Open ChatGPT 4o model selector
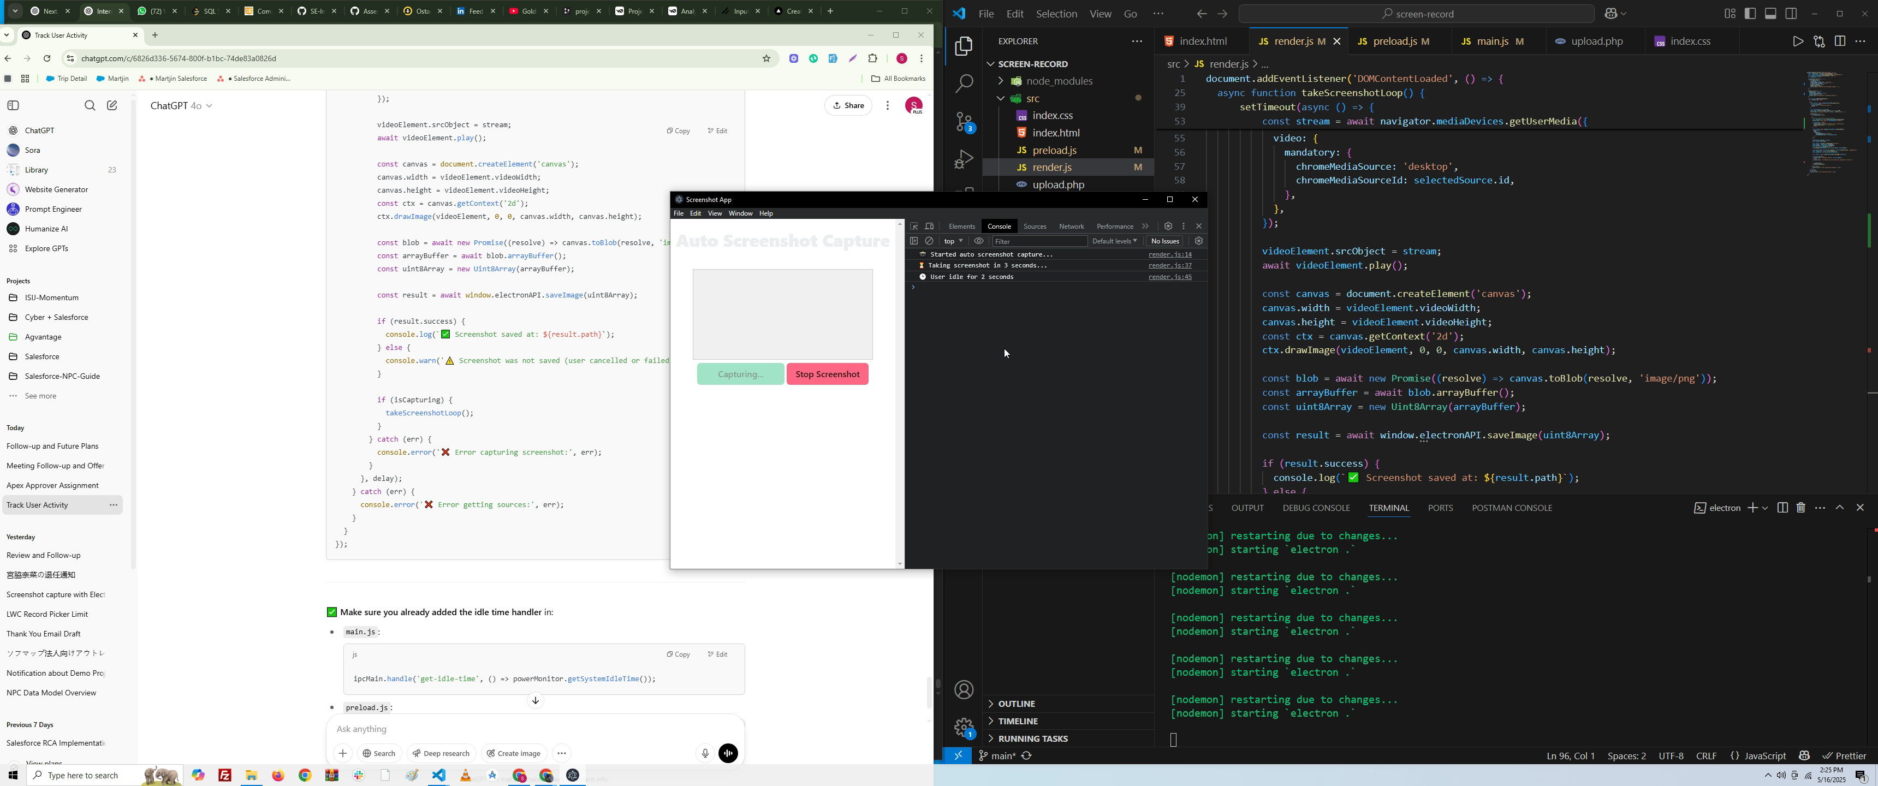The image size is (1878, 786). pos(182,106)
